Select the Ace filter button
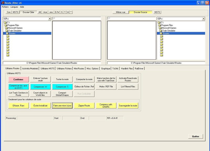This screenshot has height=151, width=210. tap(45, 12)
